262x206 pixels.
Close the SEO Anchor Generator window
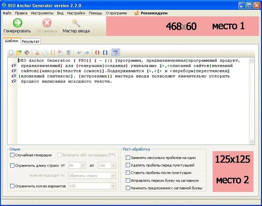(x=257, y=6)
